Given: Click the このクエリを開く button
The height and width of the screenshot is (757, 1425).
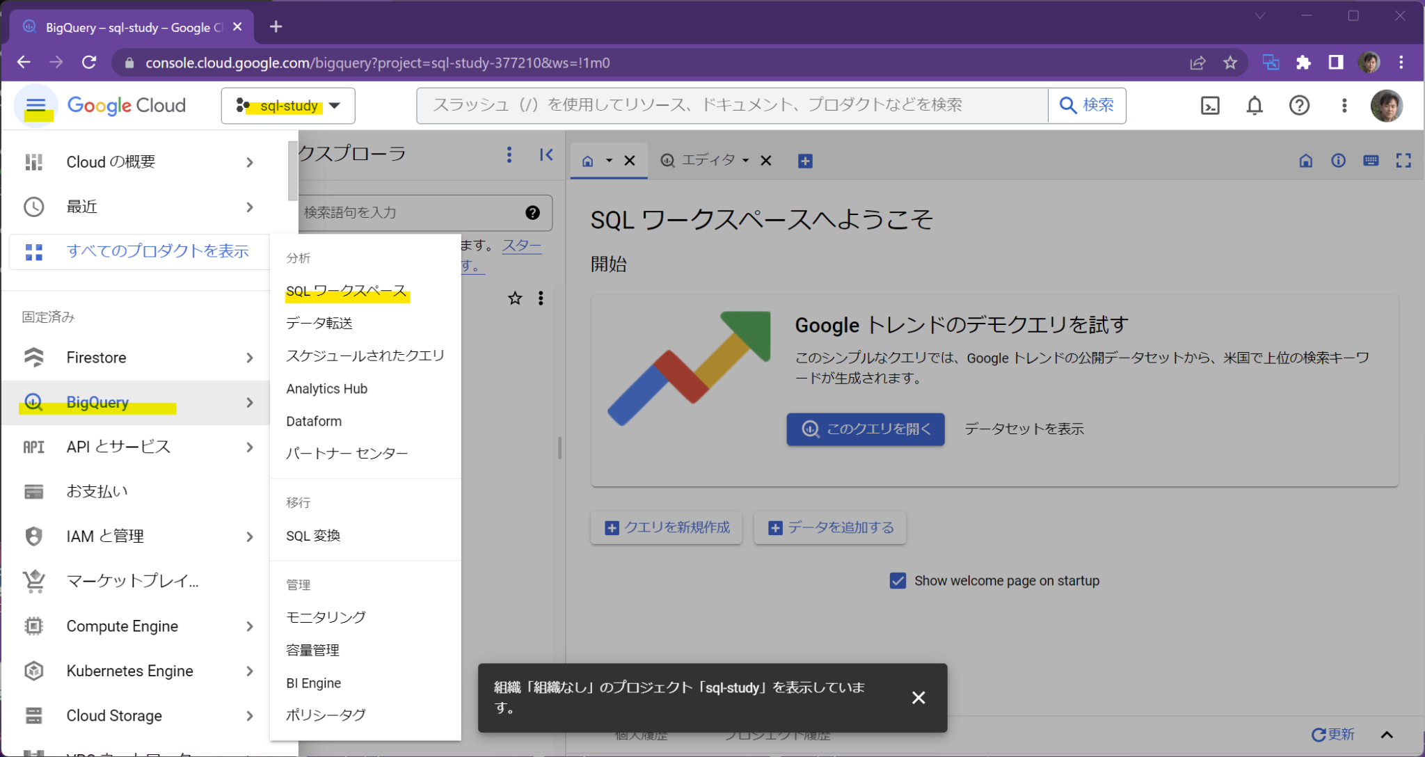Looking at the screenshot, I should pos(865,429).
